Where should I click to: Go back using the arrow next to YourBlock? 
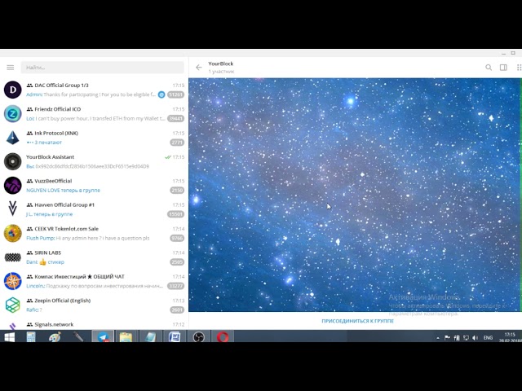[199, 68]
